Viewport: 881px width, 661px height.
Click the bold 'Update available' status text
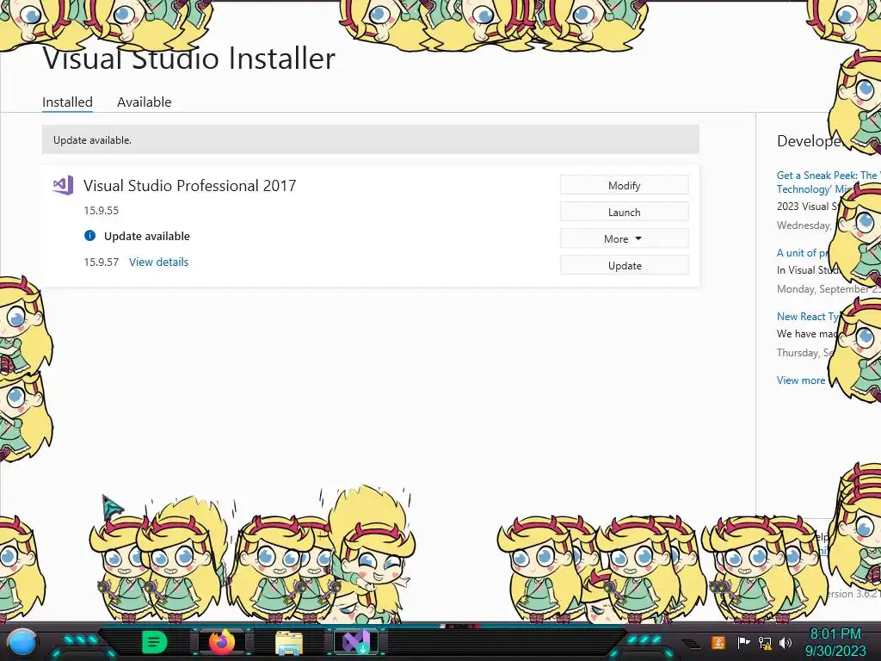tap(146, 236)
